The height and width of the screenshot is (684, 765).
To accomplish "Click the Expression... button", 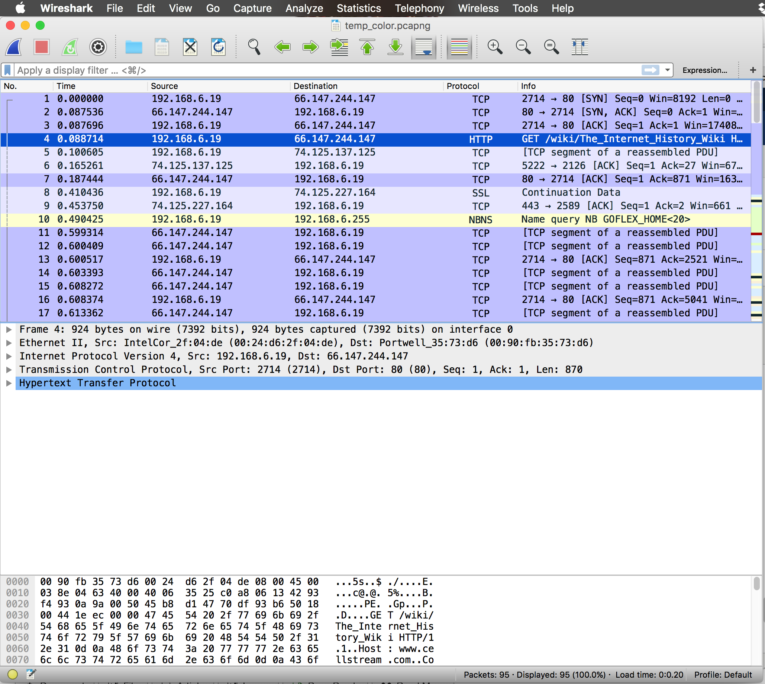I will pyautogui.click(x=705, y=70).
